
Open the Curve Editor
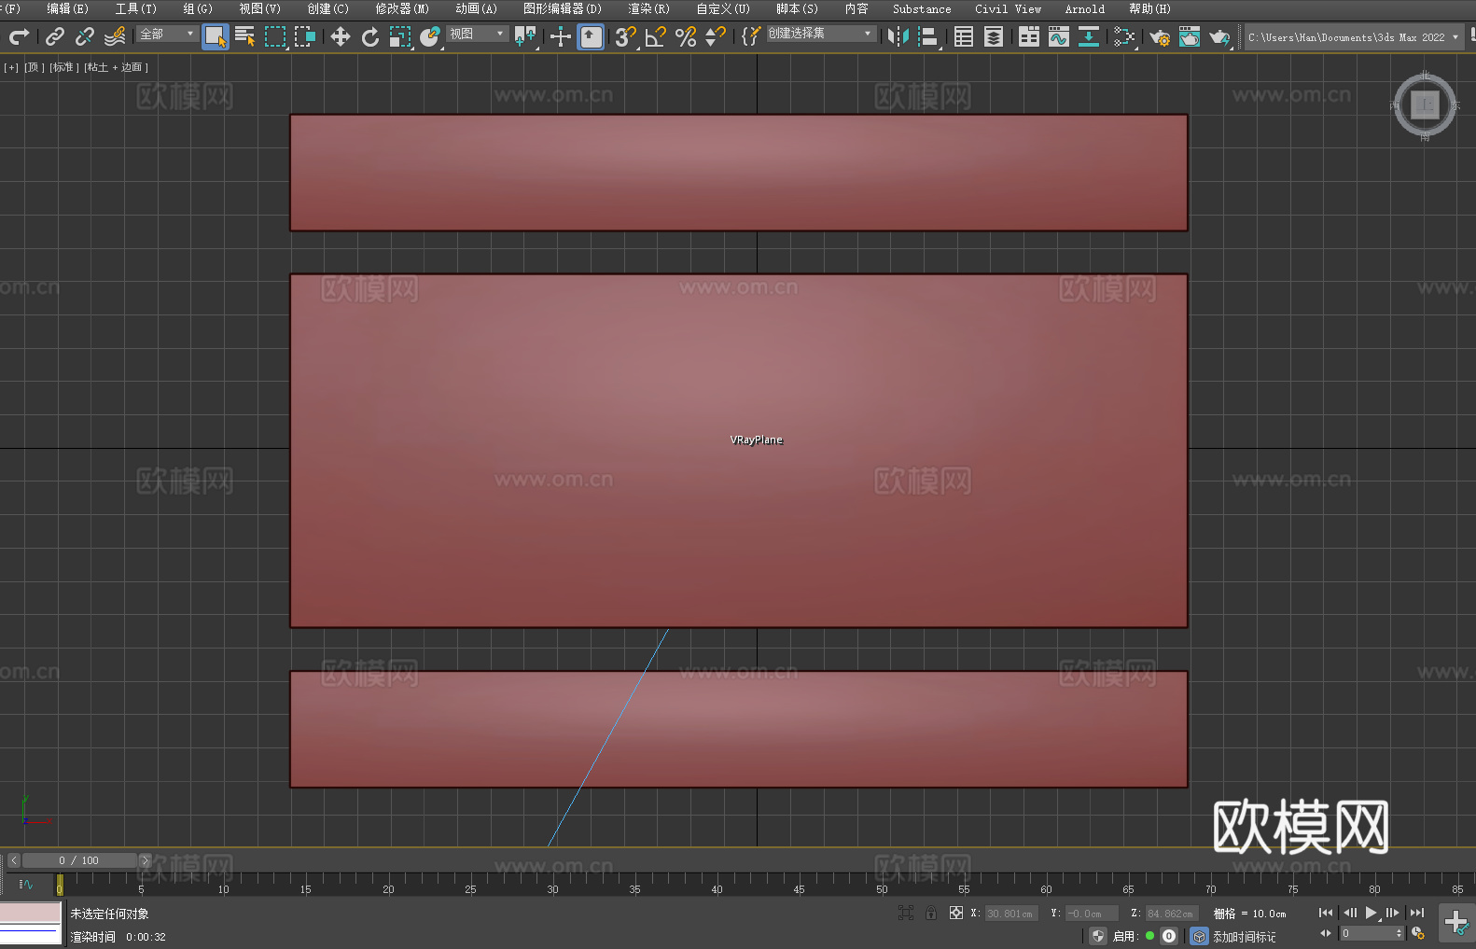[x=1059, y=36]
